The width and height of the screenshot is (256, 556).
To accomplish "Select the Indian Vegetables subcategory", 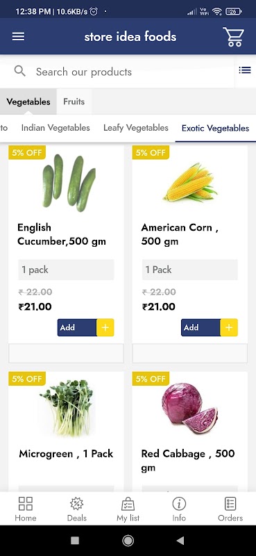I will (56, 128).
